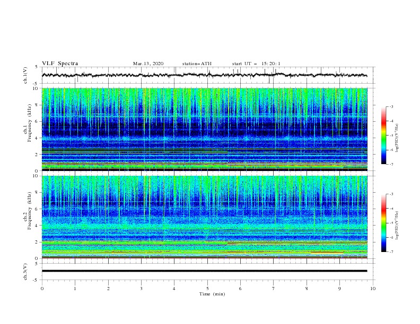Click the "7" tick on the time axis
Image resolution: width=420 pixels, height=324 pixels.
coord(274,289)
